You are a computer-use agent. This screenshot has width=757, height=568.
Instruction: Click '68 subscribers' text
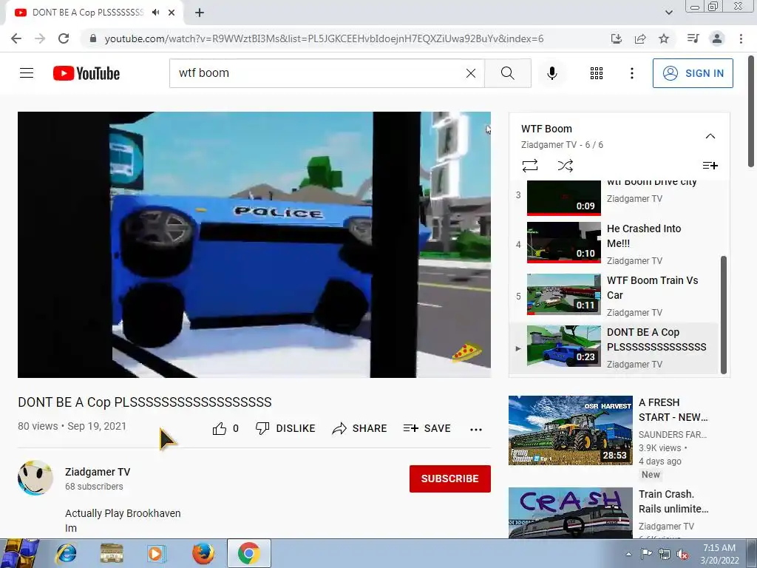point(94,487)
